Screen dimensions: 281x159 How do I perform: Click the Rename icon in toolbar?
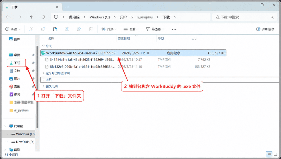click(67, 29)
